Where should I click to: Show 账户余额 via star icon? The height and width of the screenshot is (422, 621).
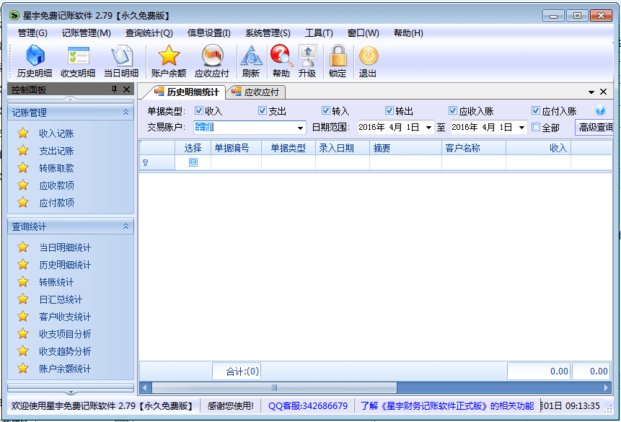[x=169, y=61]
